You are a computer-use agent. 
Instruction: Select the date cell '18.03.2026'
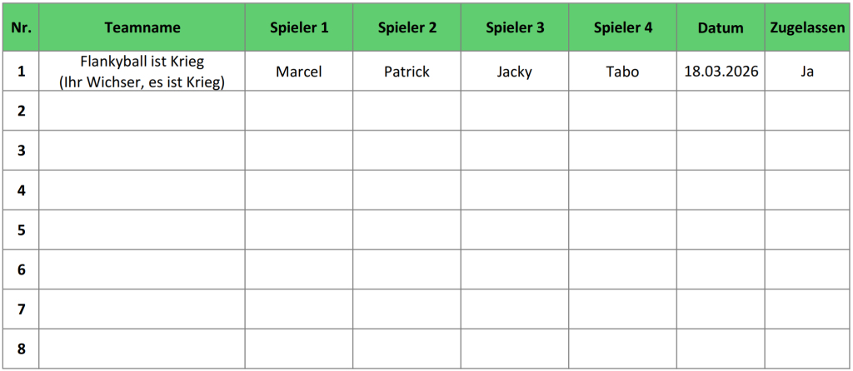(x=721, y=72)
